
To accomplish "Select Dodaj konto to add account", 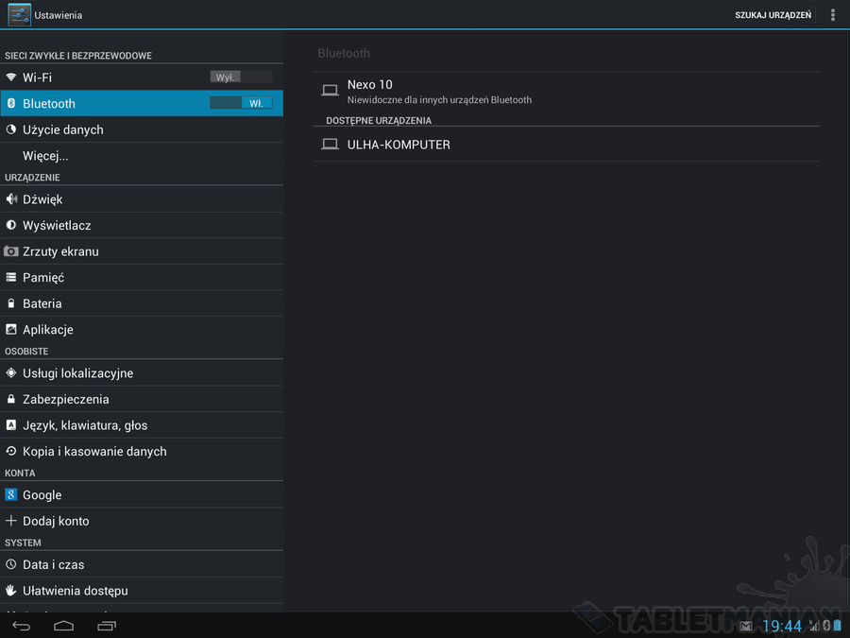I will pyautogui.click(x=142, y=521).
